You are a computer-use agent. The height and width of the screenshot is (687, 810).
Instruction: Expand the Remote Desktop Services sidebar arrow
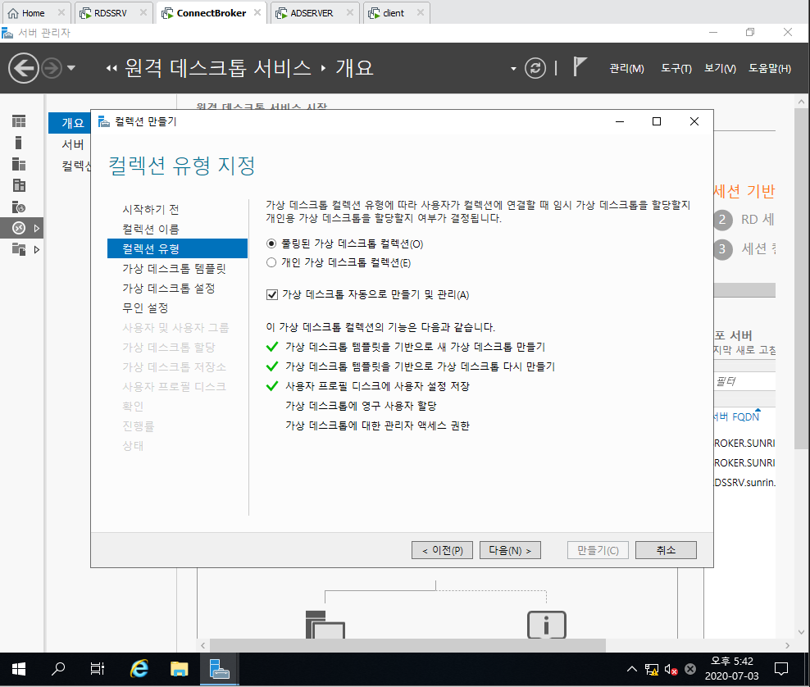37,228
